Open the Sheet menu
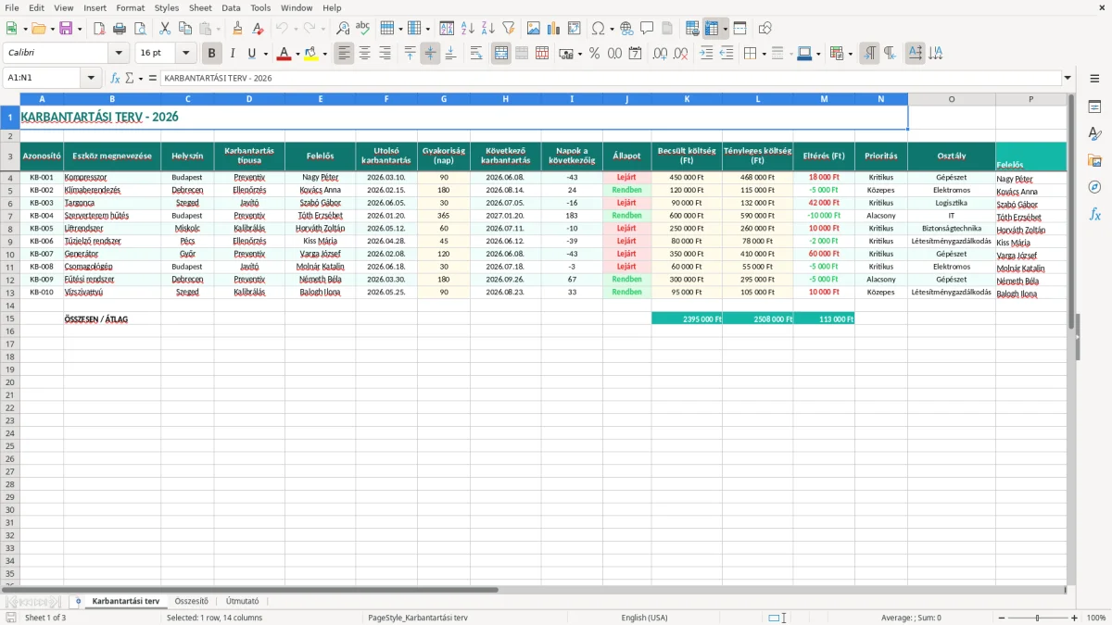 [x=200, y=7]
